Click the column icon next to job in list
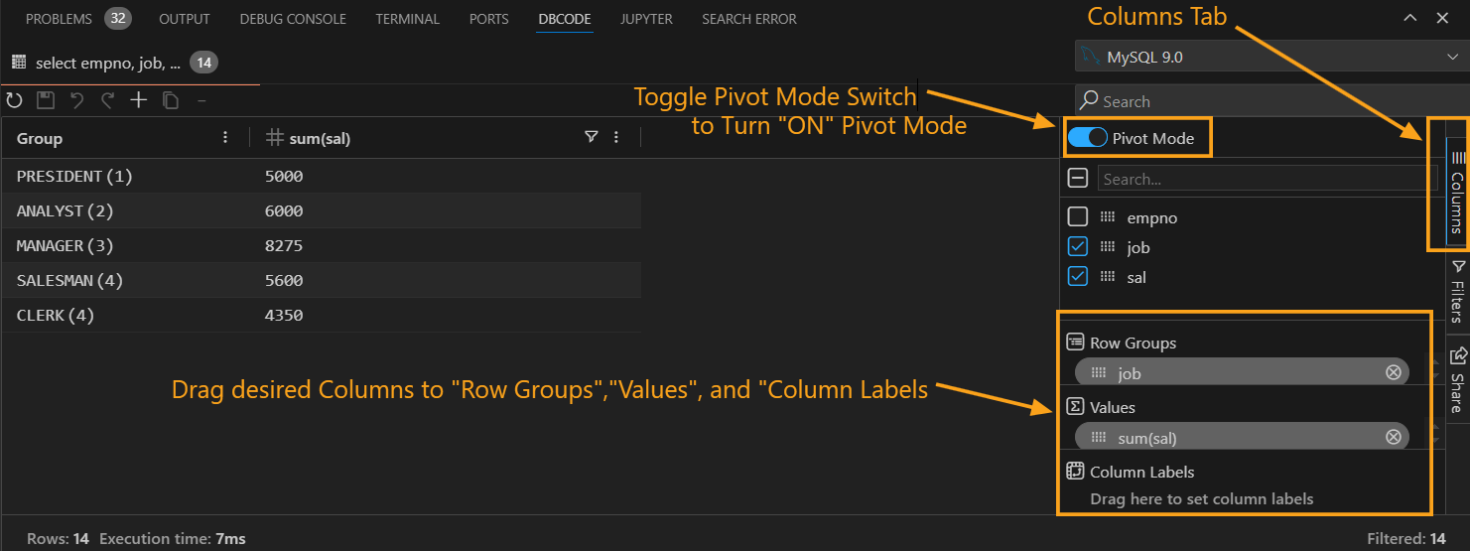Viewport: 1470px width, 551px height. click(x=1108, y=247)
